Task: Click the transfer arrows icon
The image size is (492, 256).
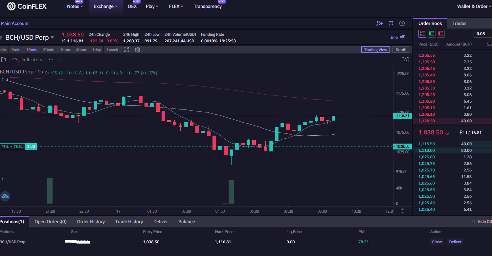Action: (391, 23)
